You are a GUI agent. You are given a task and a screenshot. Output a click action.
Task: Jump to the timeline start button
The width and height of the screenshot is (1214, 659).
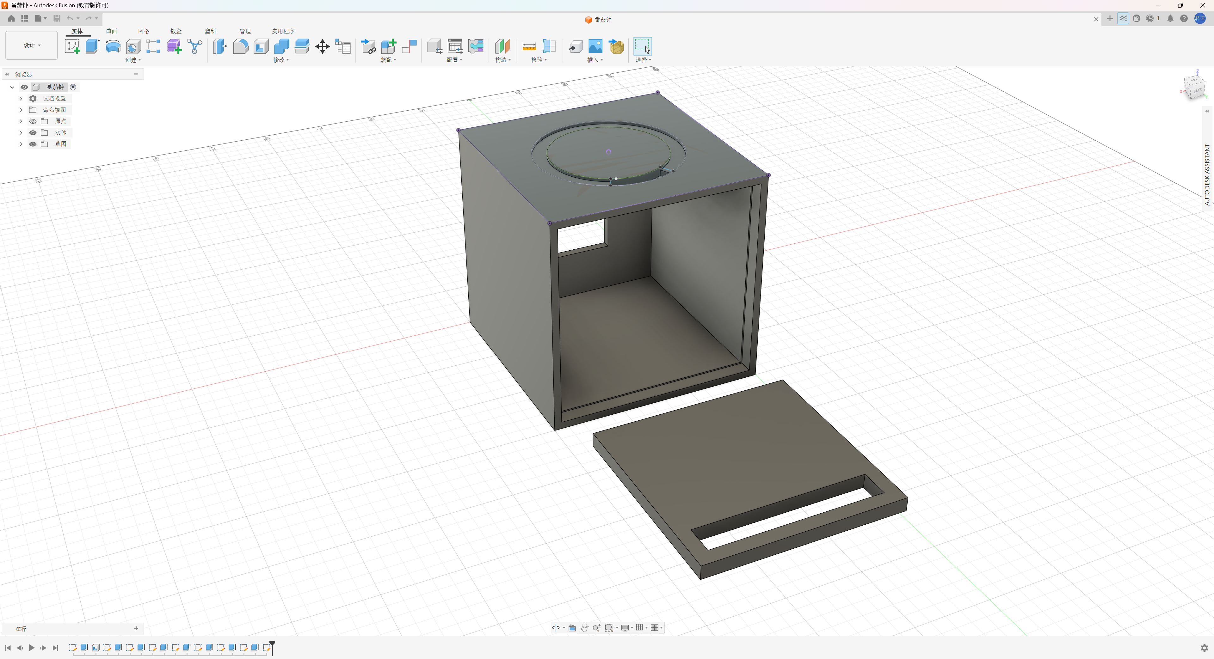[x=8, y=648]
